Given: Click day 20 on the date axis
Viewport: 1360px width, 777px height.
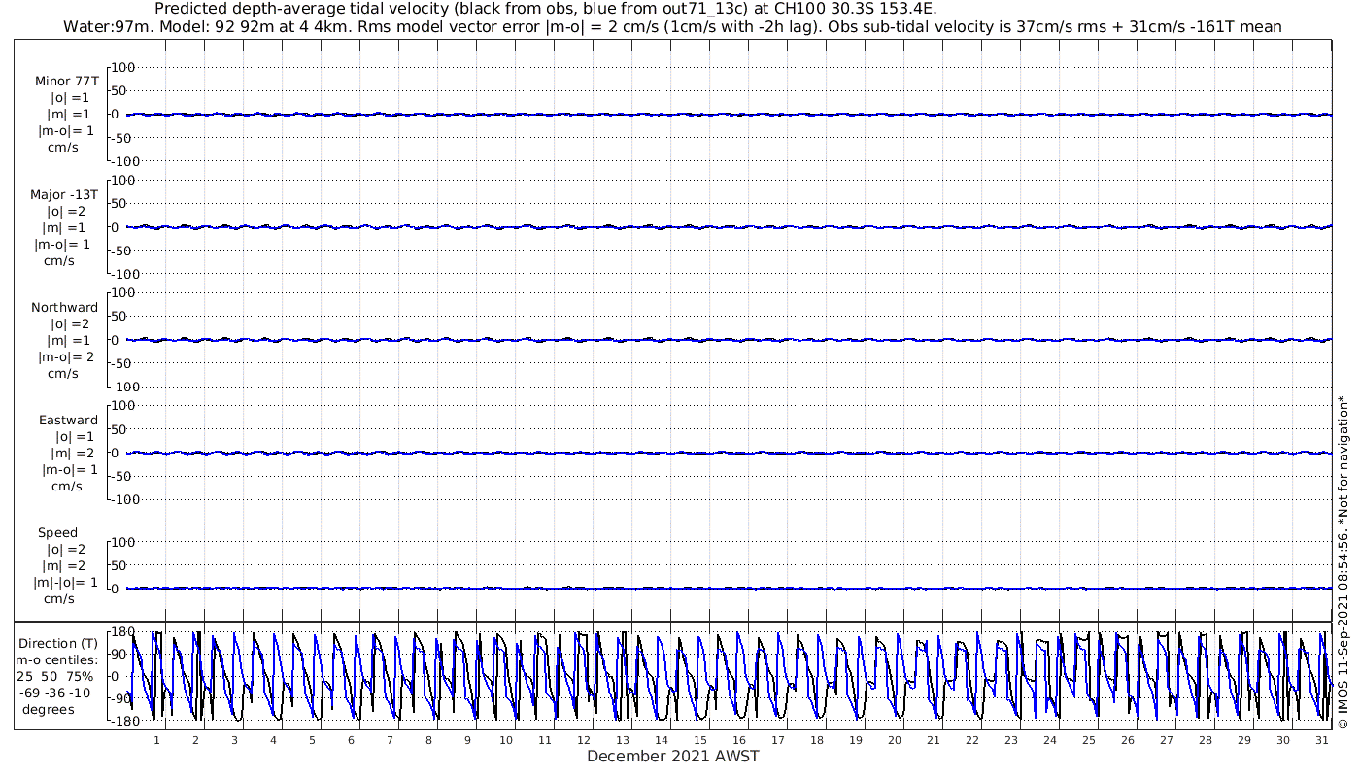Looking at the screenshot, I should click(x=895, y=740).
